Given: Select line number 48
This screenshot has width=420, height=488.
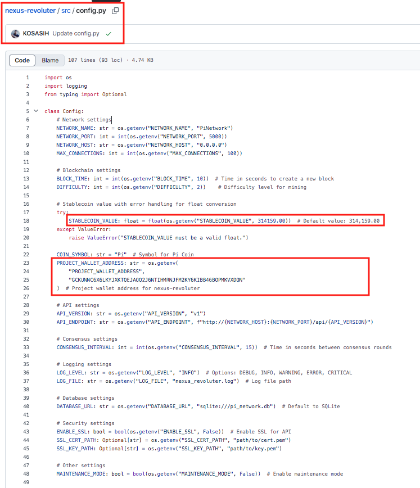Looking at the screenshot, I should point(26,474).
